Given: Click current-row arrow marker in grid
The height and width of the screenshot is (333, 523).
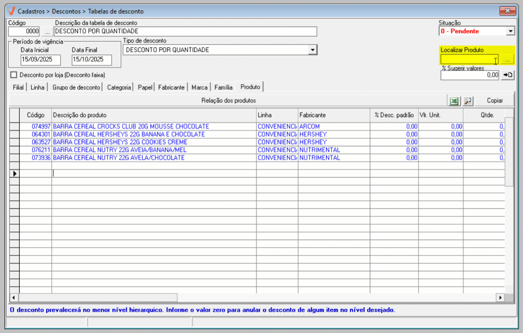Looking at the screenshot, I should point(15,174).
